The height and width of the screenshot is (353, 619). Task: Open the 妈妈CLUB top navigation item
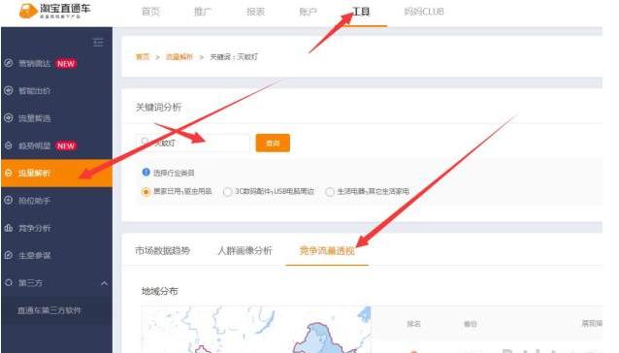(x=424, y=12)
